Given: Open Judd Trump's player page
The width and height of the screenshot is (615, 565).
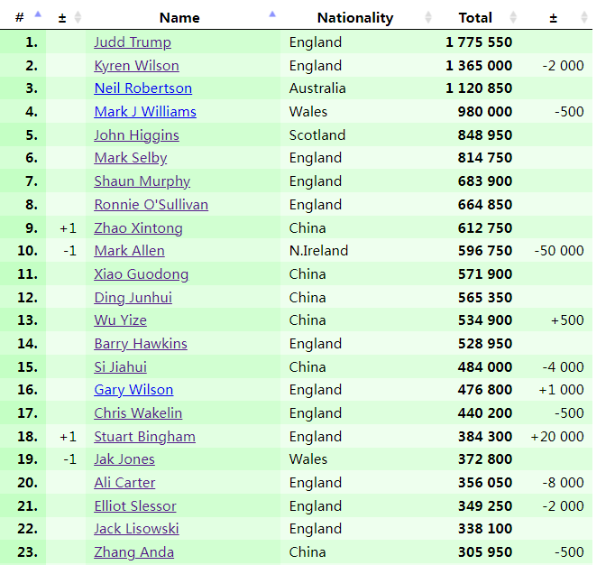Looking at the screenshot, I should 132,42.
